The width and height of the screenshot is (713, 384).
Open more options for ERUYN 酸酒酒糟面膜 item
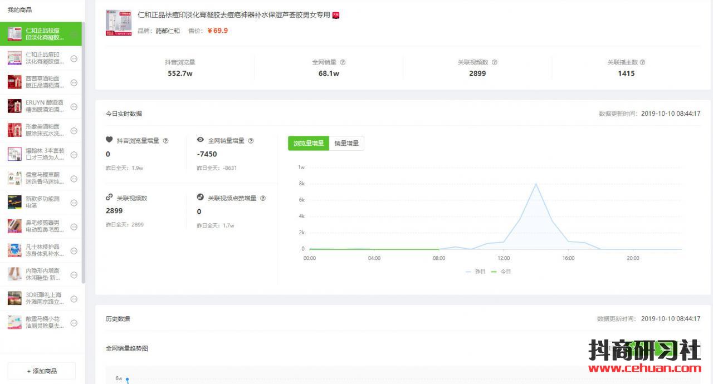coord(74,106)
